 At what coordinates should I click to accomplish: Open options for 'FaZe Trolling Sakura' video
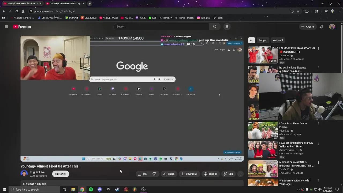click(318, 143)
